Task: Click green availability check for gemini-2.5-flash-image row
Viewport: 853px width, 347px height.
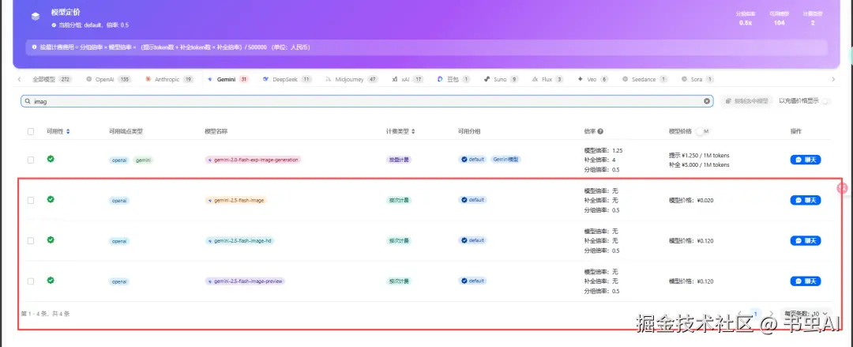Action: pyautogui.click(x=51, y=199)
